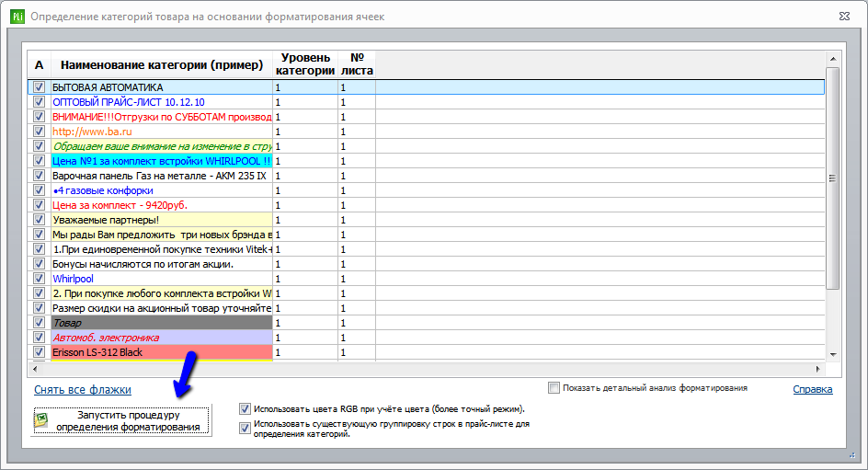Click the Снять все флажки link
The width and height of the screenshot is (868, 470).
pos(83,390)
